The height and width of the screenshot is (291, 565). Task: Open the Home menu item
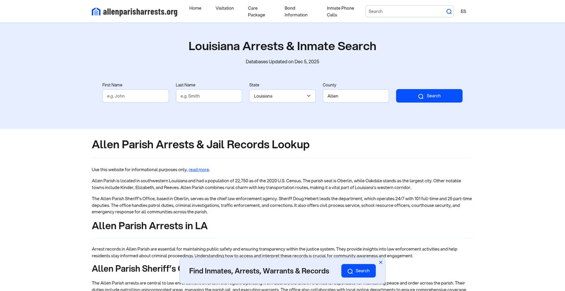[195, 8]
